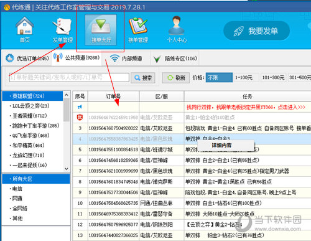Viewport: 311px width, 241px height.
Task: Select QQ飞车手游(468) in game list
Action: (x=32, y=136)
